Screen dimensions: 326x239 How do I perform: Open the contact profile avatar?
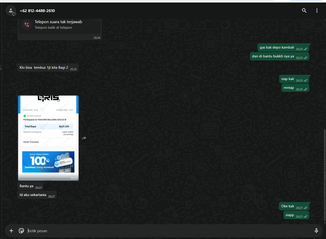point(11,11)
